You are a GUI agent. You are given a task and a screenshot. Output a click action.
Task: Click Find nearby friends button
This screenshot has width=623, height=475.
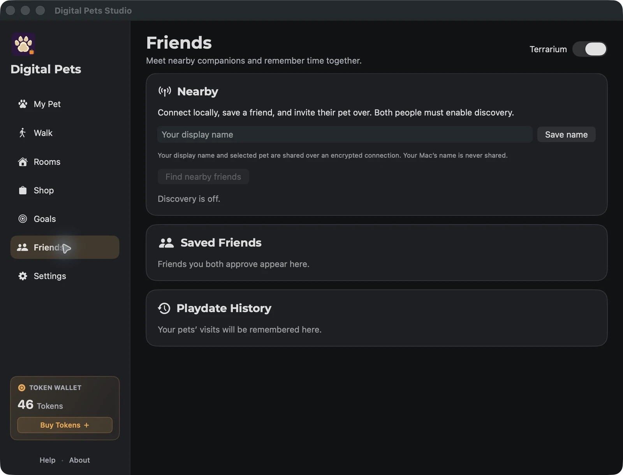pos(203,177)
